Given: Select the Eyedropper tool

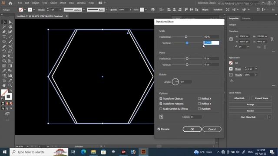Looking at the screenshot, I should (4, 71).
